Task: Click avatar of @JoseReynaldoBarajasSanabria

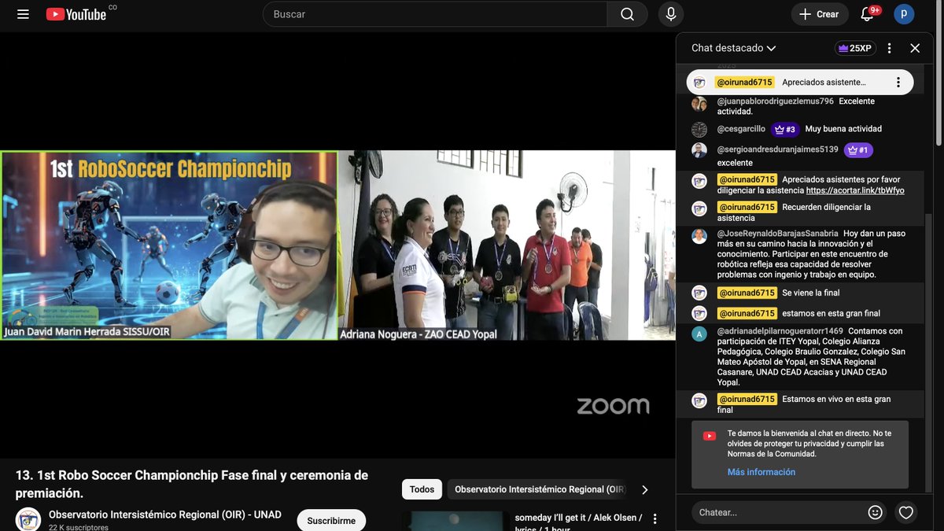Action: click(699, 236)
